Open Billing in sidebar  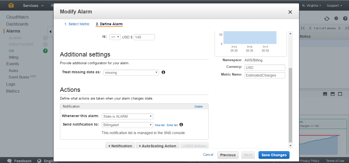13,57
